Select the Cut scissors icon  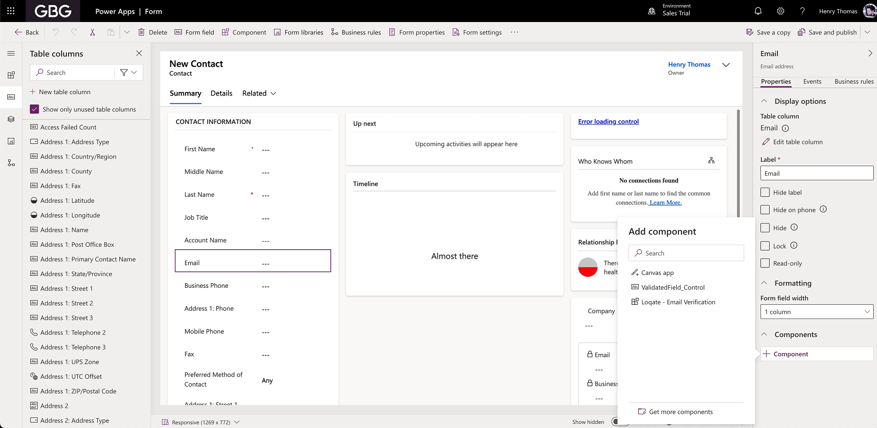[92, 32]
